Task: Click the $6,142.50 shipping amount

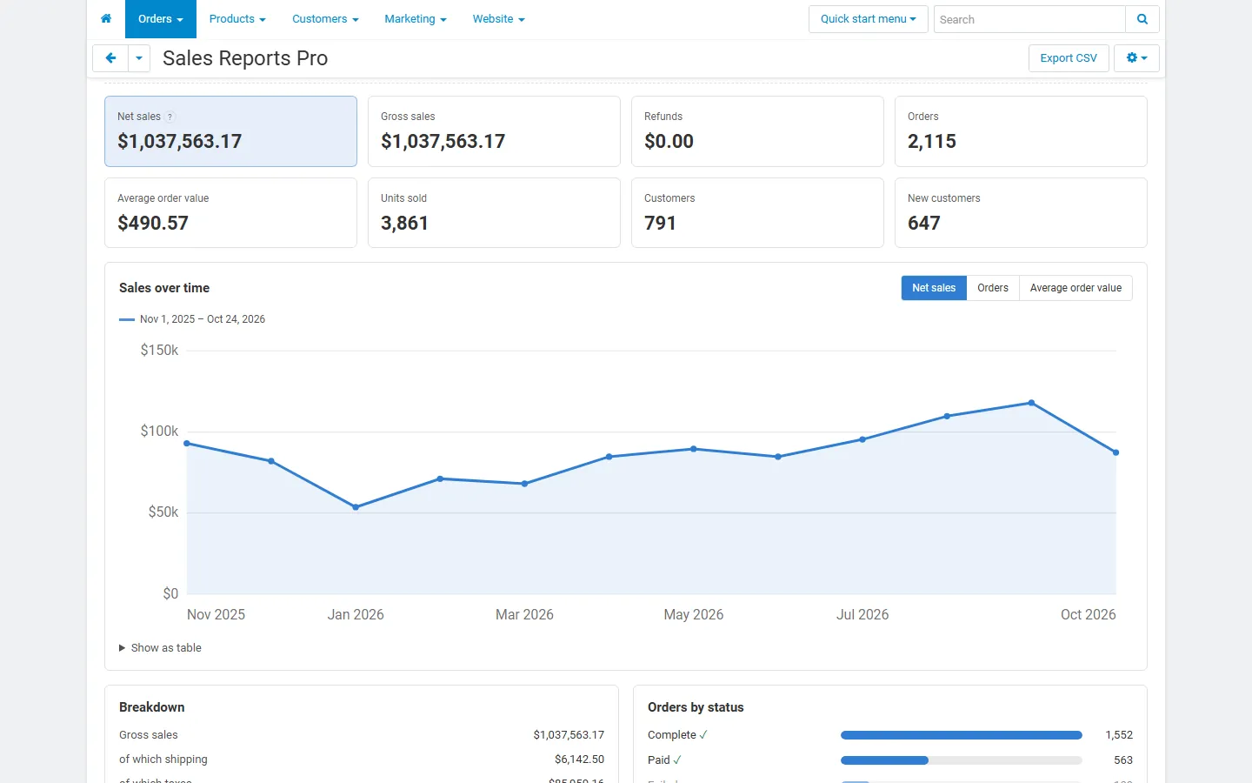Action: coord(579,760)
